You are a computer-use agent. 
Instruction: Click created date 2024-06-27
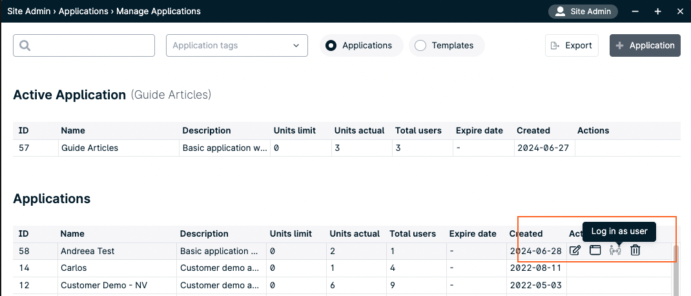(543, 148)
